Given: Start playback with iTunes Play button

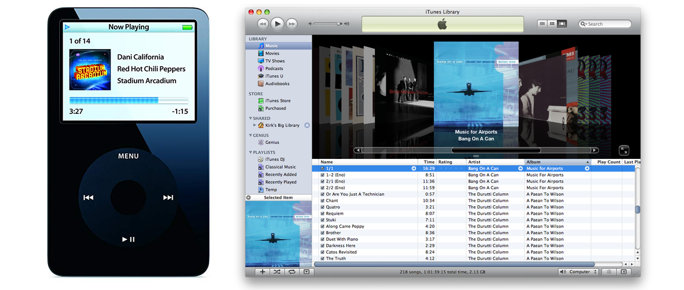Looking at the screenshot, I should click(x=277, y=23).
